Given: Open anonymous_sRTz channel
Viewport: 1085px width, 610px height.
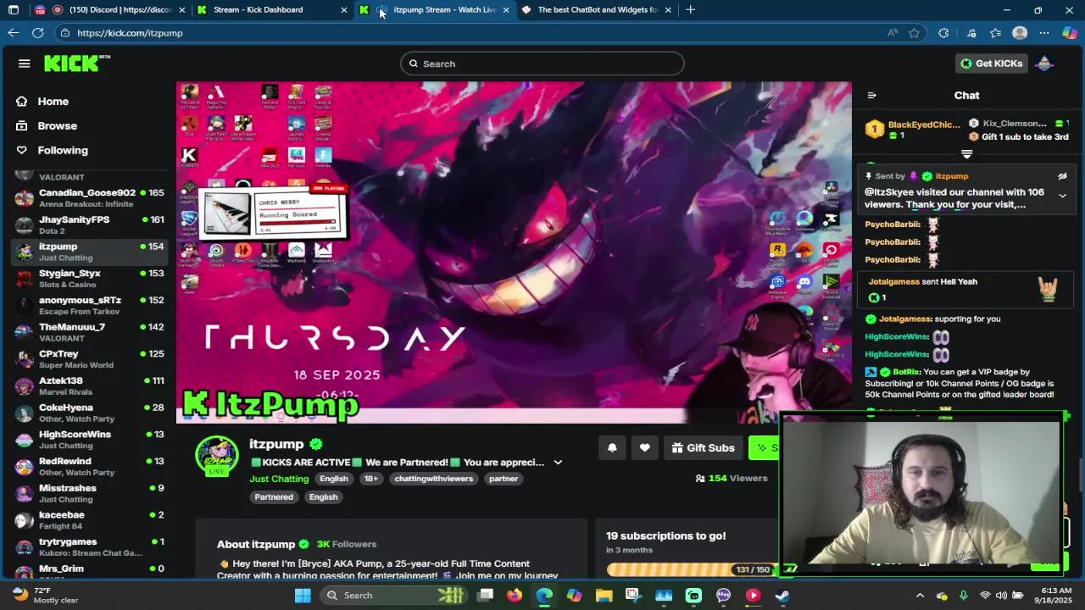Looking at the screenshot, I should (89, 306).
